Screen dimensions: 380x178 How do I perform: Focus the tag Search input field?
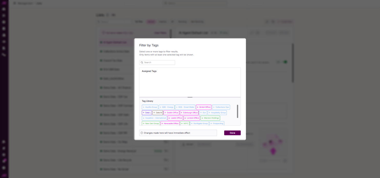pyautogui.click(x=157, y=63)
